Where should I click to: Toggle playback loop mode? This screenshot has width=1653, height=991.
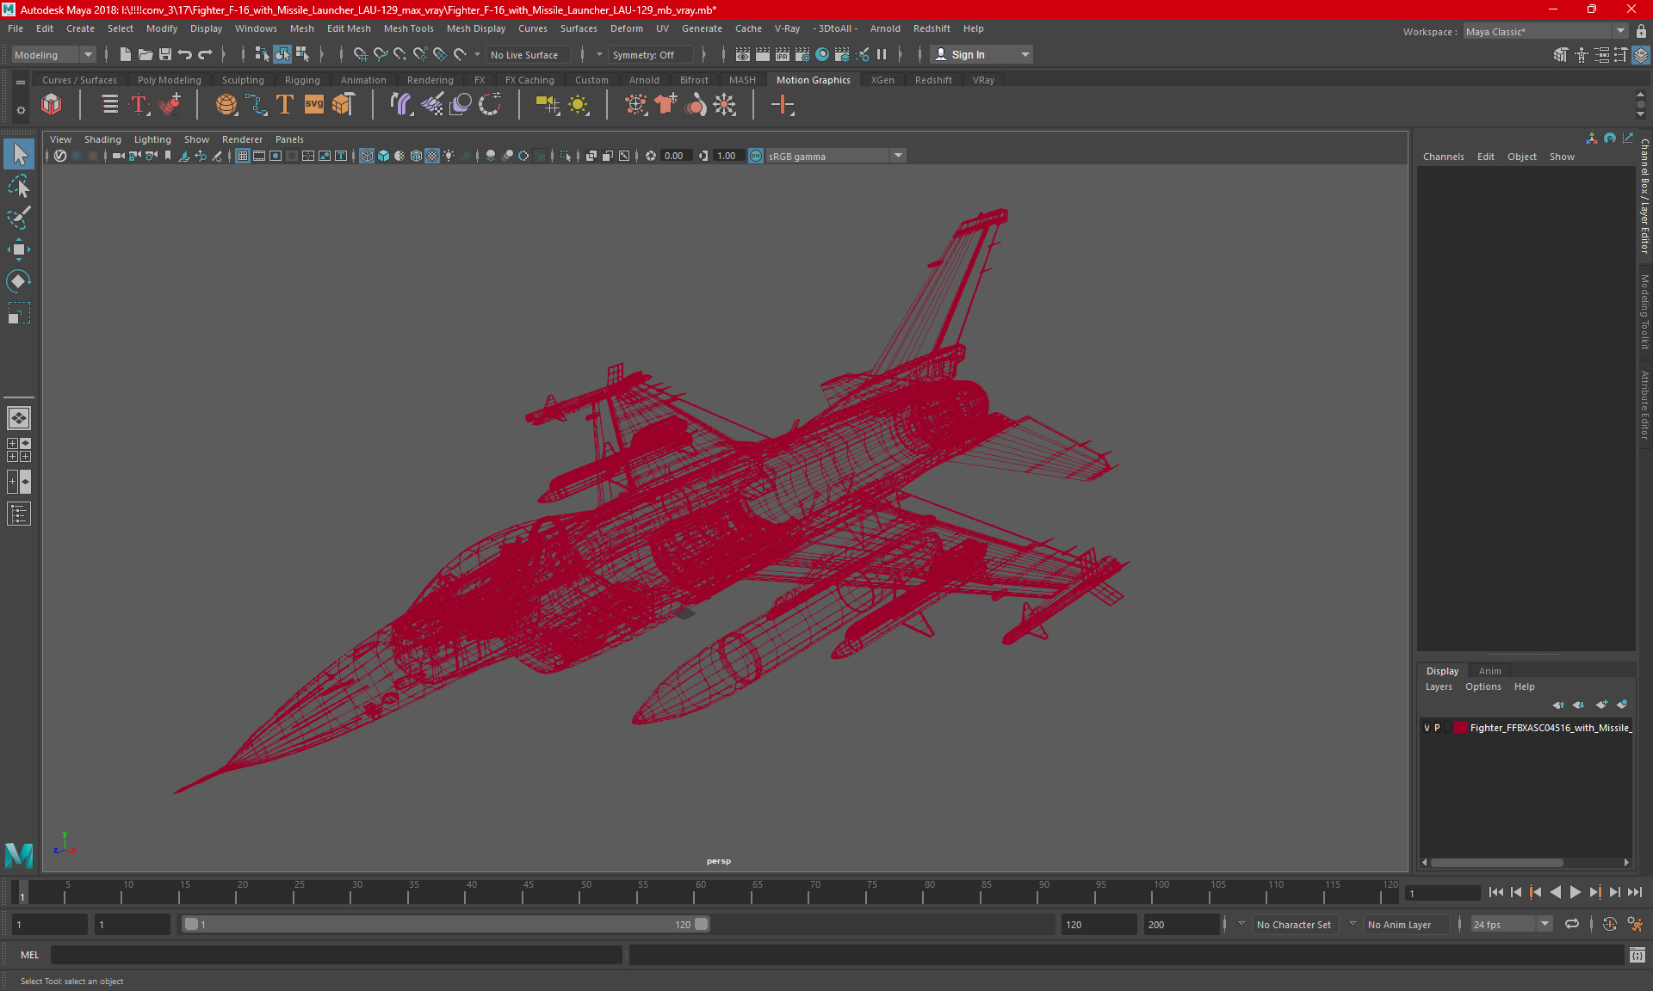(1572, 925)
